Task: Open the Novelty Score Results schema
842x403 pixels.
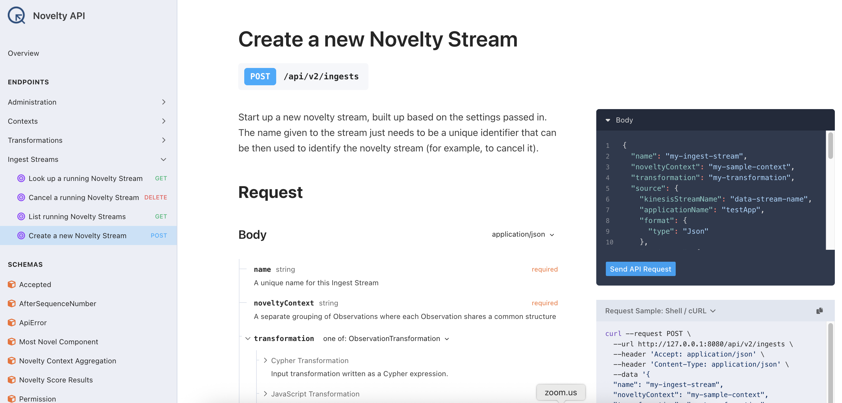Action: (56, 380)
